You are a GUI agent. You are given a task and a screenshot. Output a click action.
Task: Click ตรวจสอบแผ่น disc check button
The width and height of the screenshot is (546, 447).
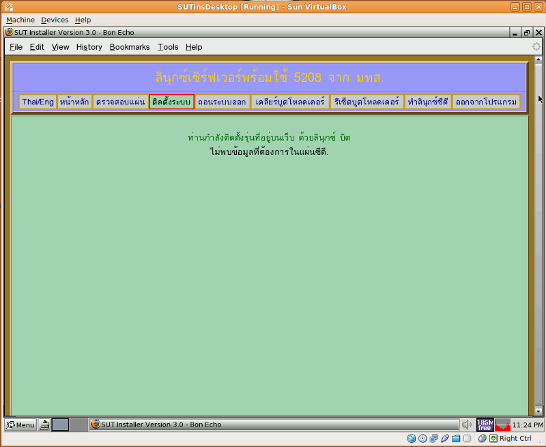(x=121, y=102)
